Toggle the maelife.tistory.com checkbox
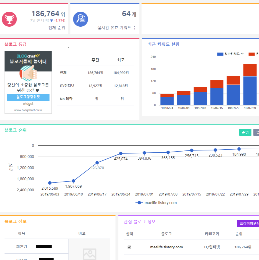This screenshot has width=259, height=260. [129, 247]
